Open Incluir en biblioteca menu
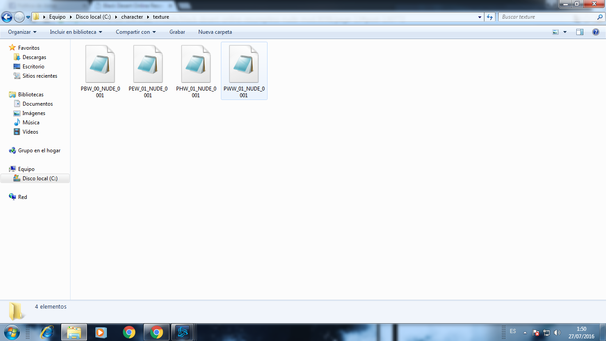 coord(76,32)
